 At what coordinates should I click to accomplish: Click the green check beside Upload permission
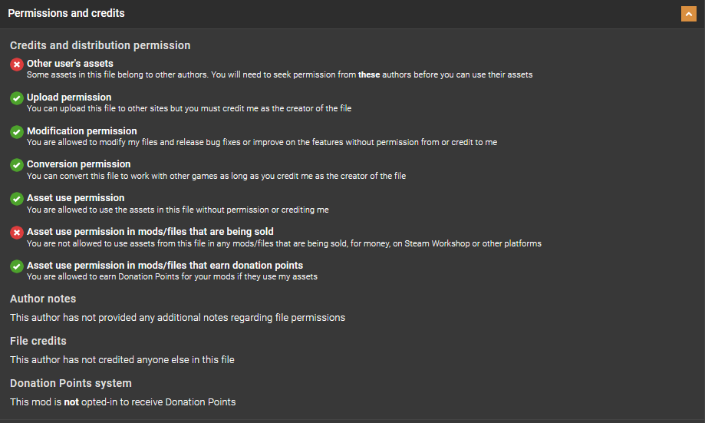click(17, 99)
